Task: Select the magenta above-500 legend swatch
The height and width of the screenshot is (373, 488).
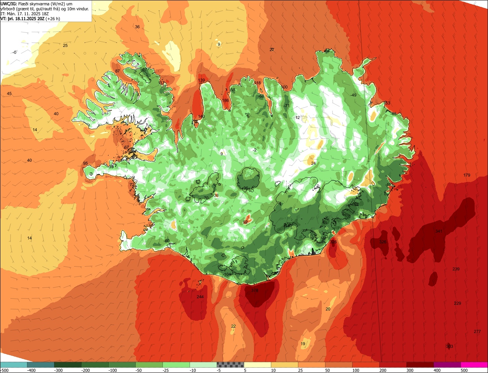Action: coord(474,365)
